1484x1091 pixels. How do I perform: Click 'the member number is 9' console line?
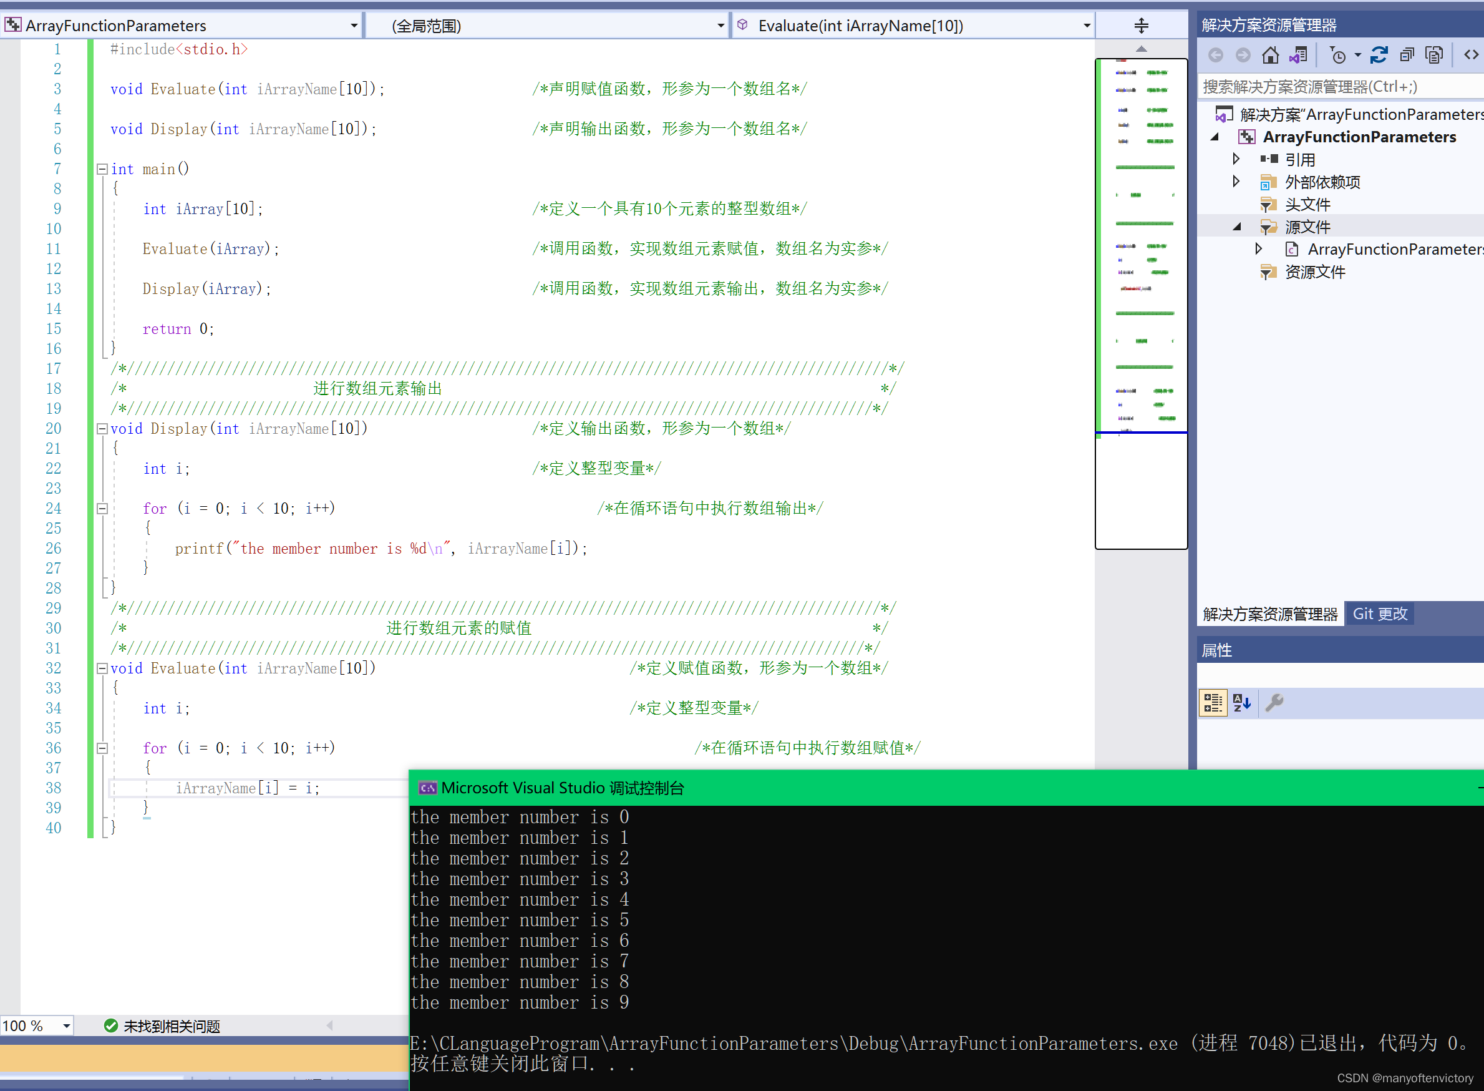(519, 1002)
